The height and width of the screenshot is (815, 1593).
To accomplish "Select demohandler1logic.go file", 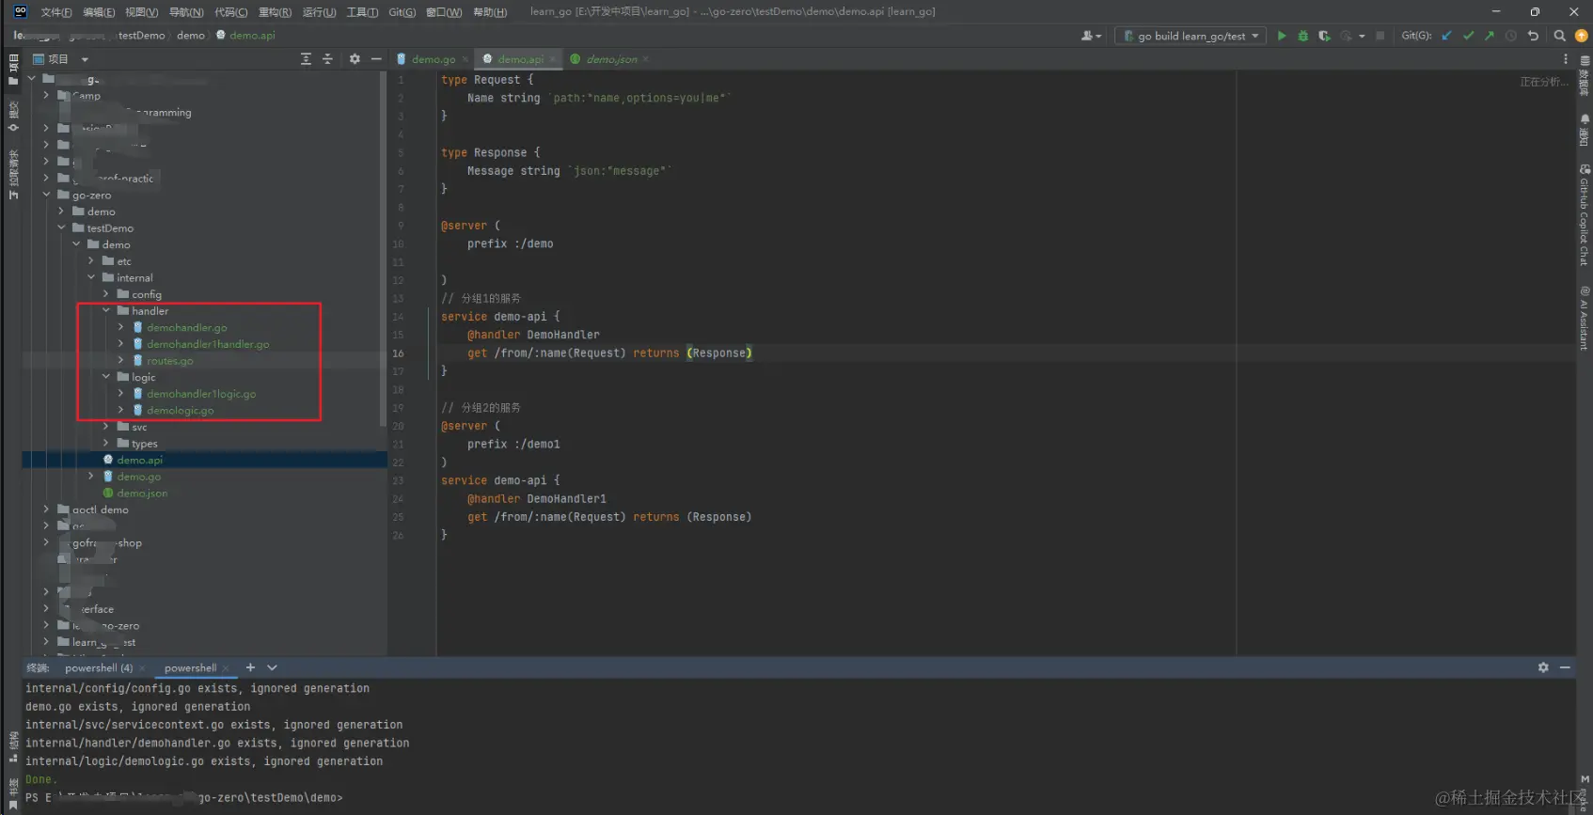I will [200, 394].
